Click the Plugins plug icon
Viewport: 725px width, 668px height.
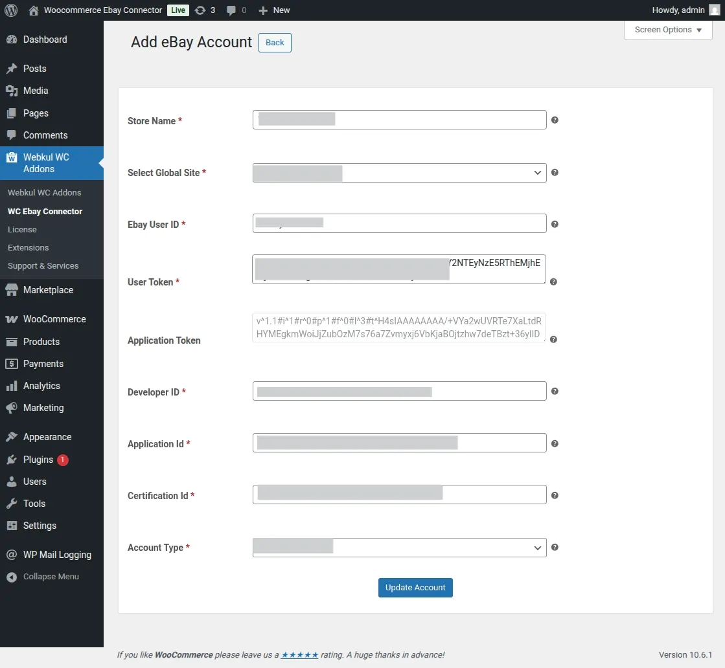pos(12,460)
